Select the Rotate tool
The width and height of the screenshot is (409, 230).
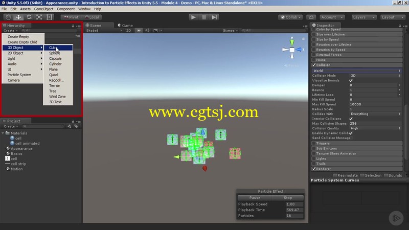click(29, 17)
